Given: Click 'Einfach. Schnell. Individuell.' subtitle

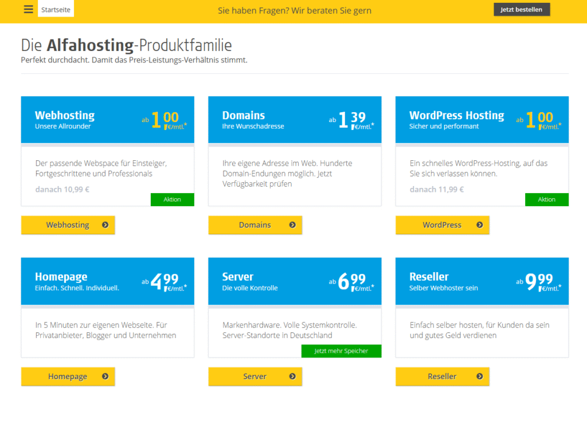Looking at the screenshot, I should click(x=77, y=288).
